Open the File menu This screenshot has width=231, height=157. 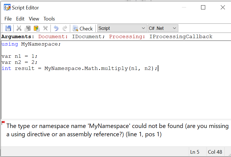[8, 19]
